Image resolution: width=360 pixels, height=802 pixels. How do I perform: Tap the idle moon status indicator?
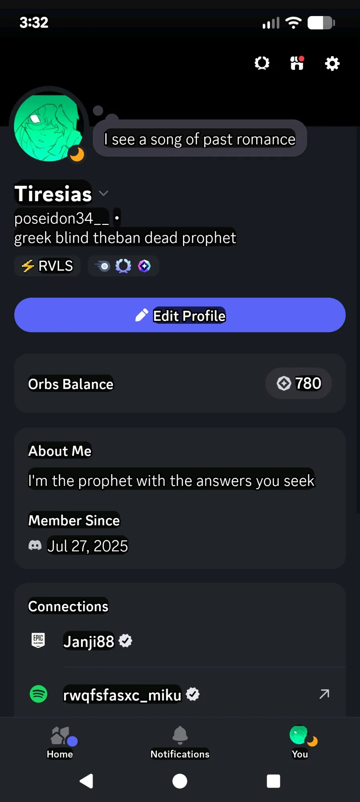coord(77,154)
